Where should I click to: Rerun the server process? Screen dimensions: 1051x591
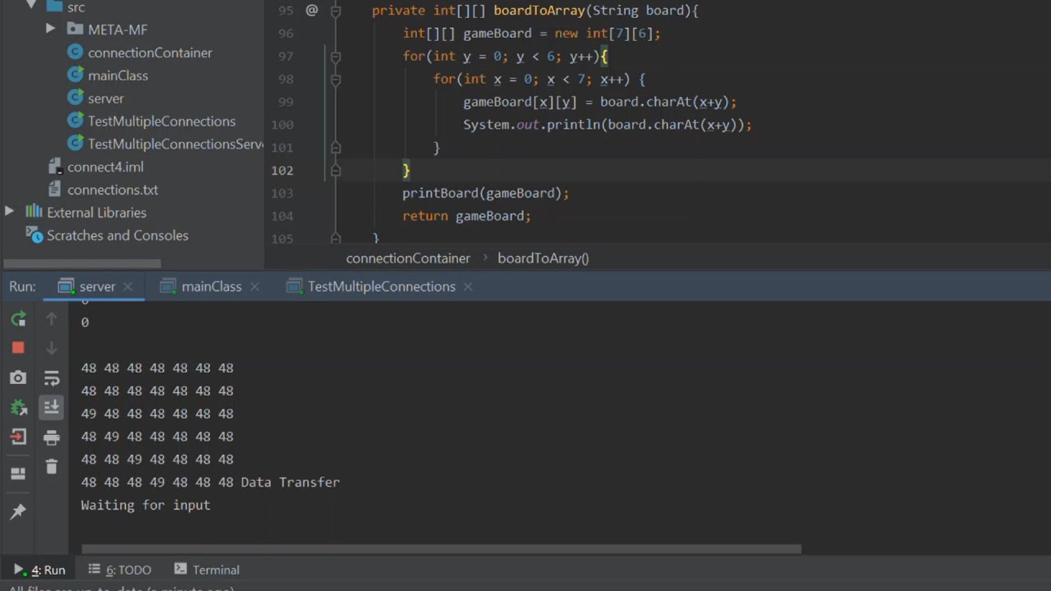tap(18, 318)
